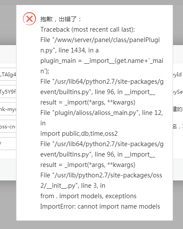Click the partially hidden eySe label
The width and height of the screenshot is (183, 229).
(x=178, y=92)
